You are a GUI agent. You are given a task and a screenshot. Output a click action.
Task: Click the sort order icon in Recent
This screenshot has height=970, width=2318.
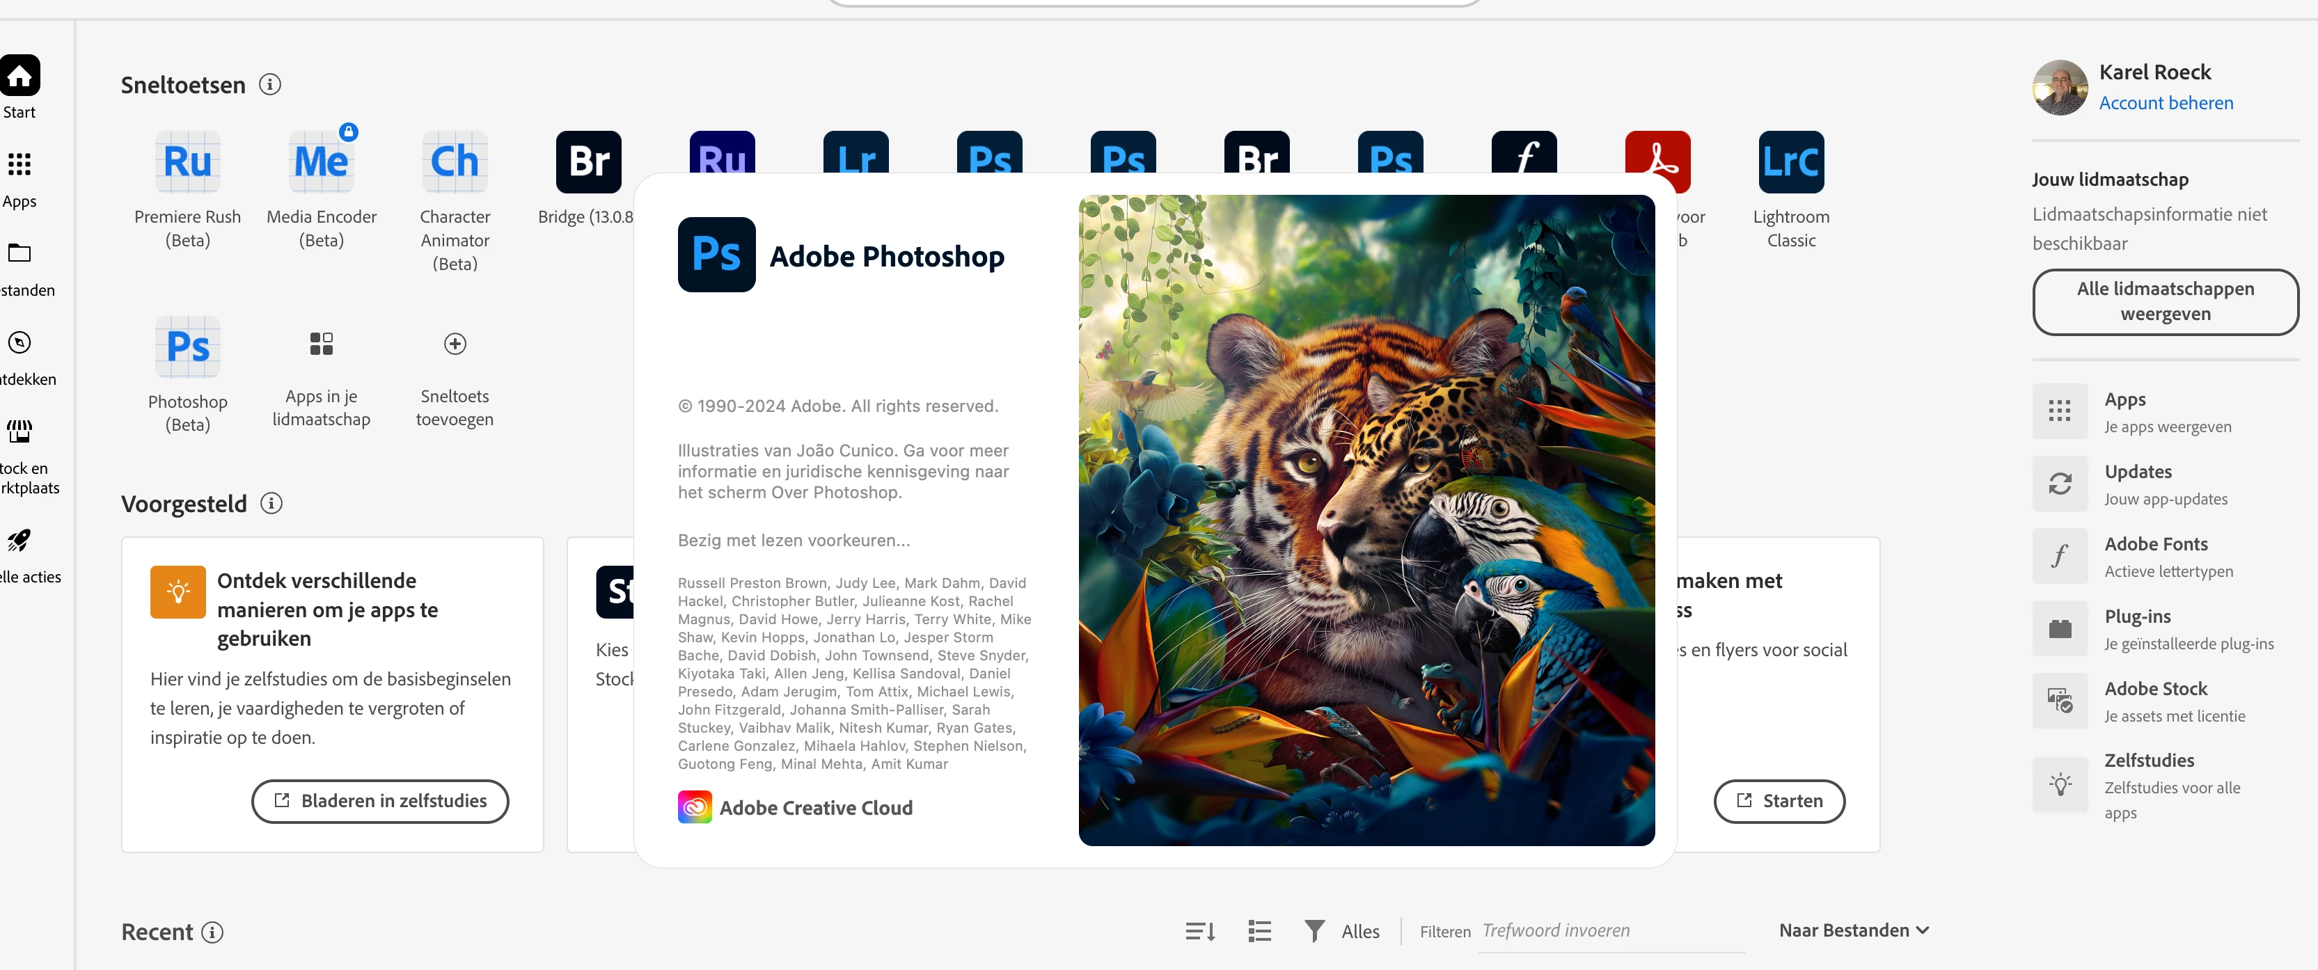1200,931
